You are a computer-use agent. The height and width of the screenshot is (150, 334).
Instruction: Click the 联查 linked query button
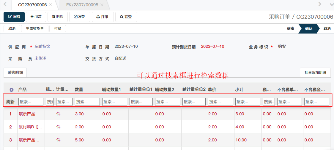click(126, 17)
